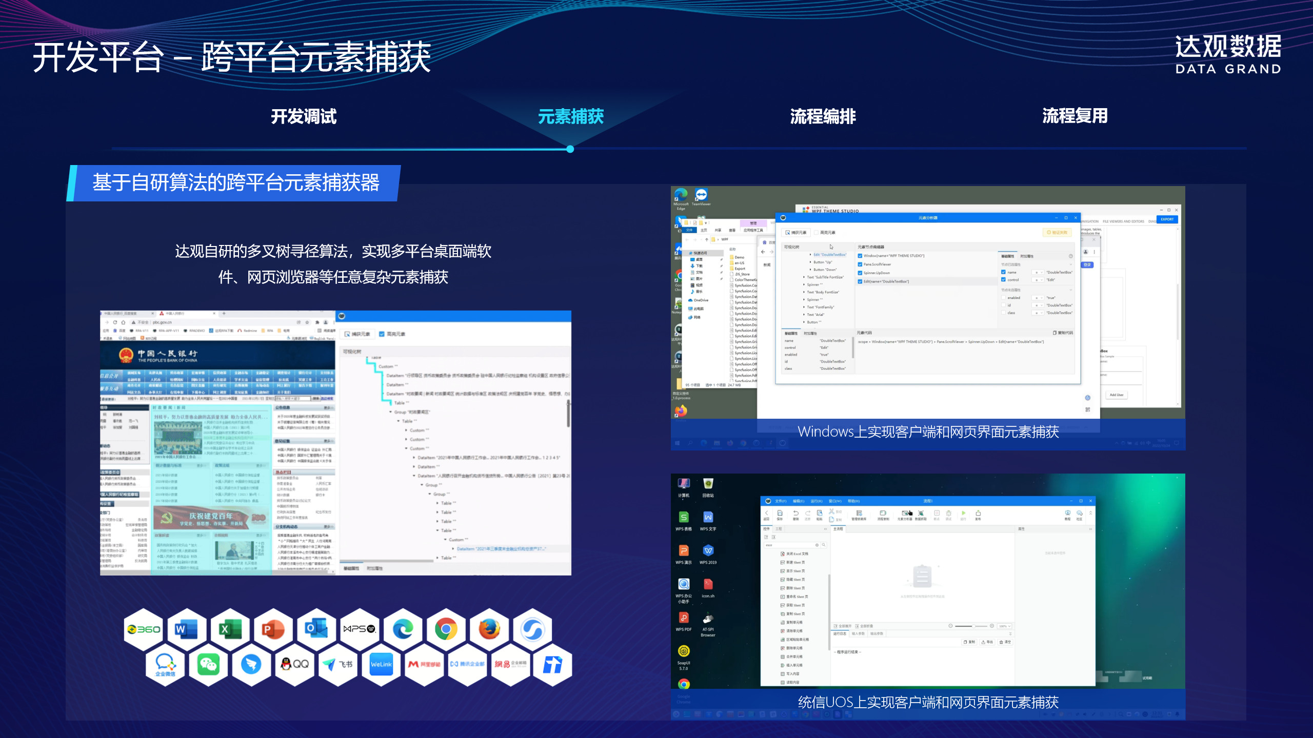Click the 发布 publish icon in the toolbar
Viewport: 1313px width, 738px height.
[979, 514]
